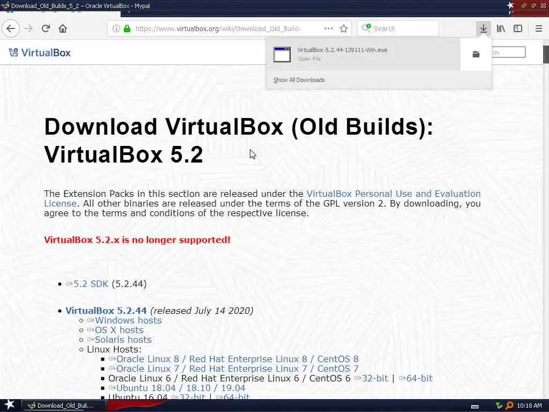This screenshot has width=549, height=412.
Task: Click the search engine icon in search box
Action: [366, 28]
